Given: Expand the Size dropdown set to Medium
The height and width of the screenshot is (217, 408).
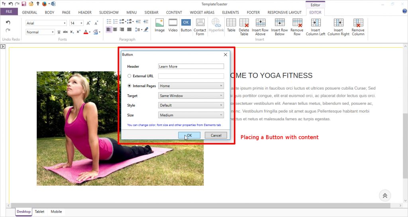Looking at the screenshot, I should coord(191,115).
